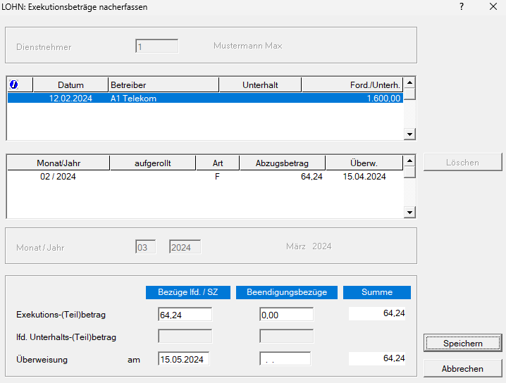Select the 02 / 2024 deduction row
This screenshot has width=506, height=383.
click(x=204, y=177)
